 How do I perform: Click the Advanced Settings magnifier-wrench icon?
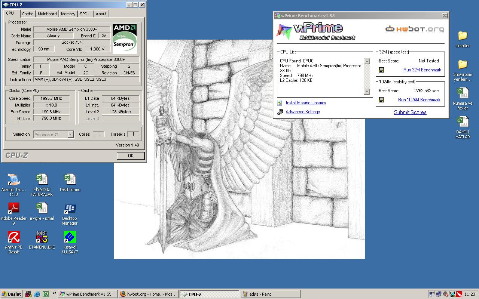pyautogui.click(x=280, y=112)
